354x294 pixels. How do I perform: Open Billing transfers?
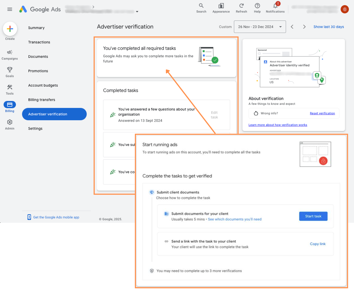[42, 100]
